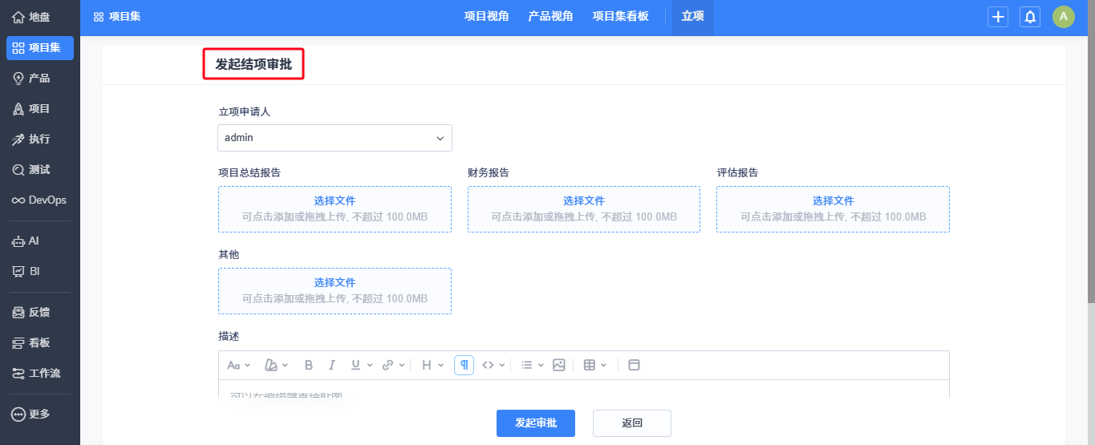
Task: Click 选择文件 under 财务报告
Action: click(583, 201)
